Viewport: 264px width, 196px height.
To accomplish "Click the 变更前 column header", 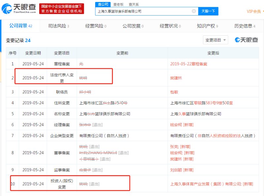I will [x=122, y=53].
